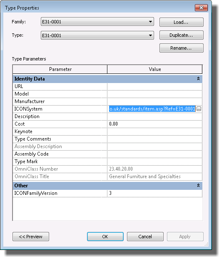
Task: Select the Description parameter label
Action: [27, 116]
